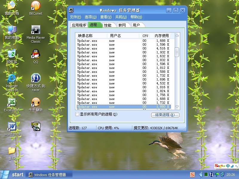Click the Sogou S icon in taskbar
This screenshot has width=239, height=179.
pos(192,175)
